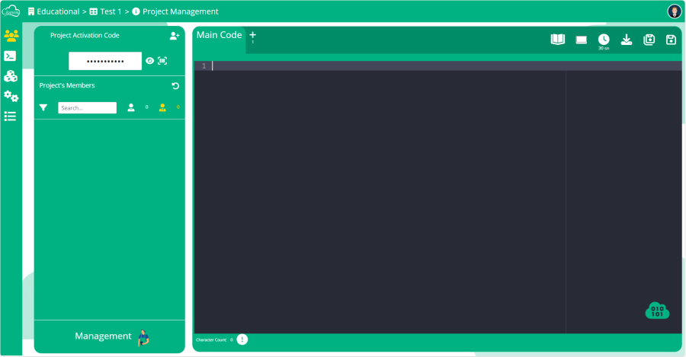Click the 30 sn clock timer icon
This screenshot has height=357, width=686.
(604, 40)
